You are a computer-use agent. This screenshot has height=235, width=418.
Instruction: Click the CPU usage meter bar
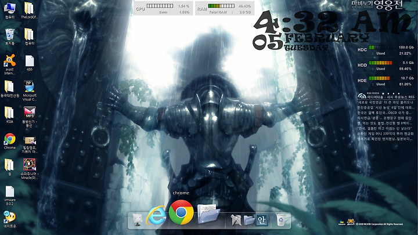tap(160, 6)
